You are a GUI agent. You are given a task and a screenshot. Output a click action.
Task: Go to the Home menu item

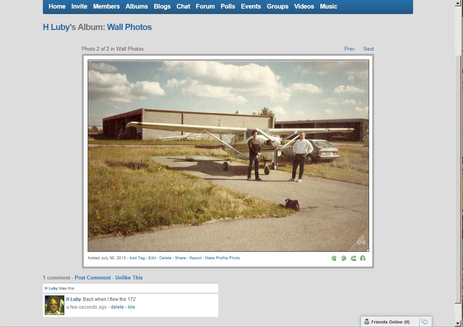(x=57, y=7)
